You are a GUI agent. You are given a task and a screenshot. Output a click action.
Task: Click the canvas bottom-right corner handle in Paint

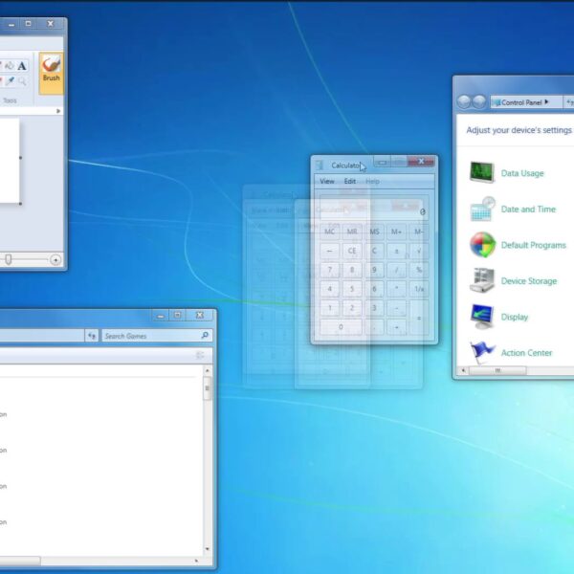[20, 204]
